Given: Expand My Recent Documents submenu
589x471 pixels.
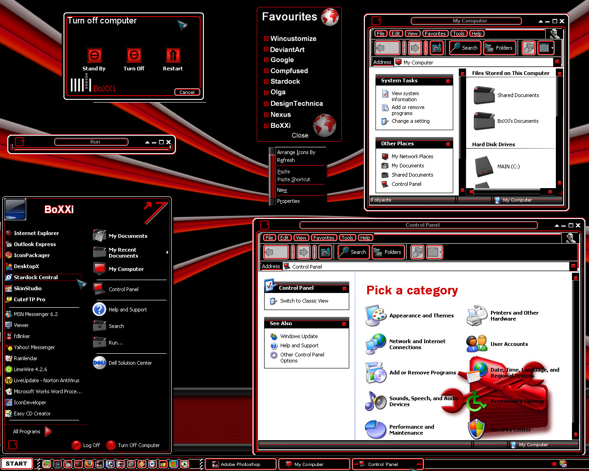Looking at the screenshot, I should tap(167, 253).
